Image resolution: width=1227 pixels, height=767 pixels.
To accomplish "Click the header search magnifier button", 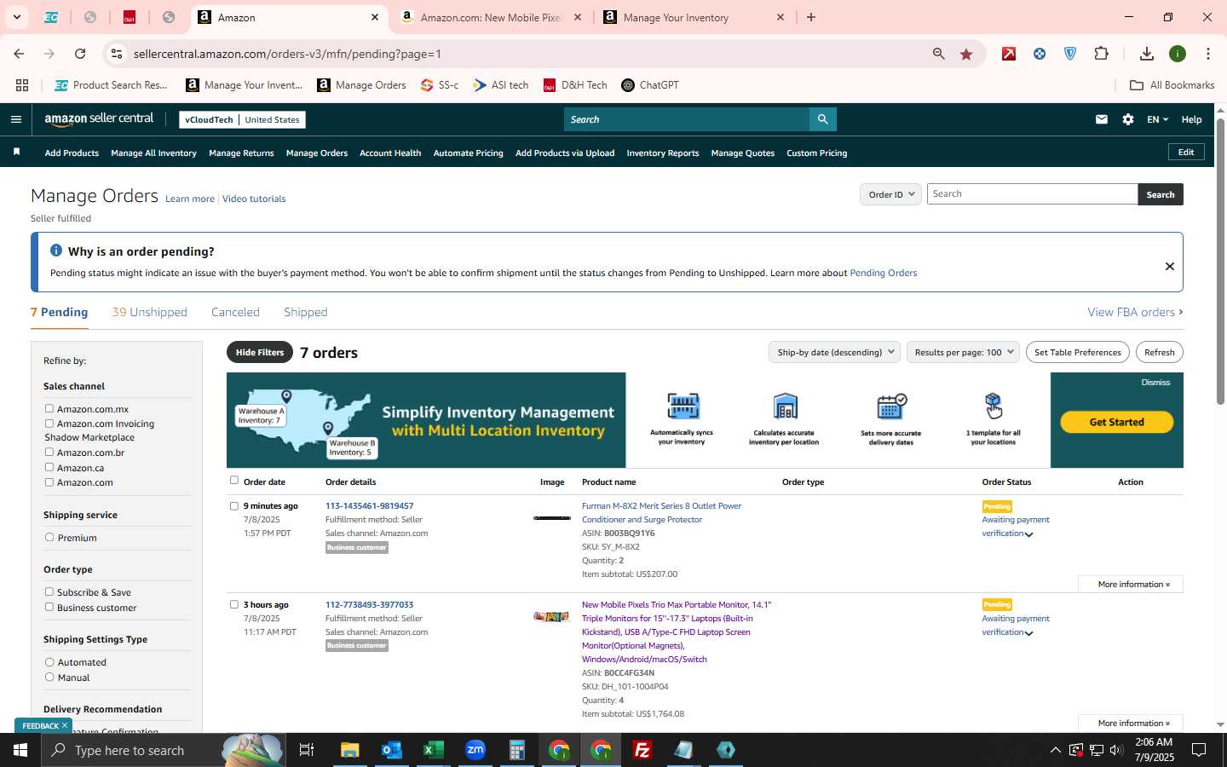I will [822, 119].
